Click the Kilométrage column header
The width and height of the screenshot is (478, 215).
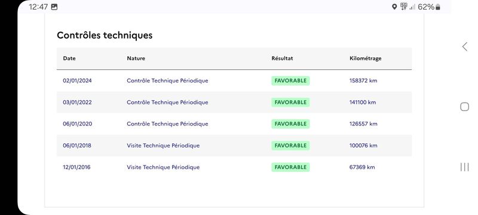click(366, 59)
